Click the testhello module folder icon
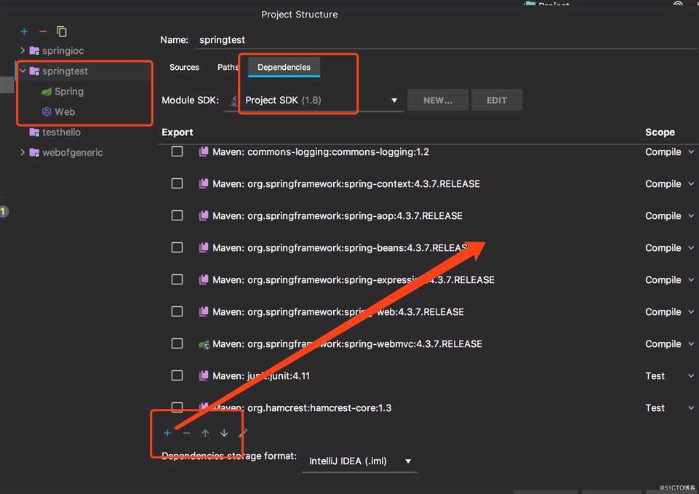Screen dimensions: 699x494 click(34, 132)
